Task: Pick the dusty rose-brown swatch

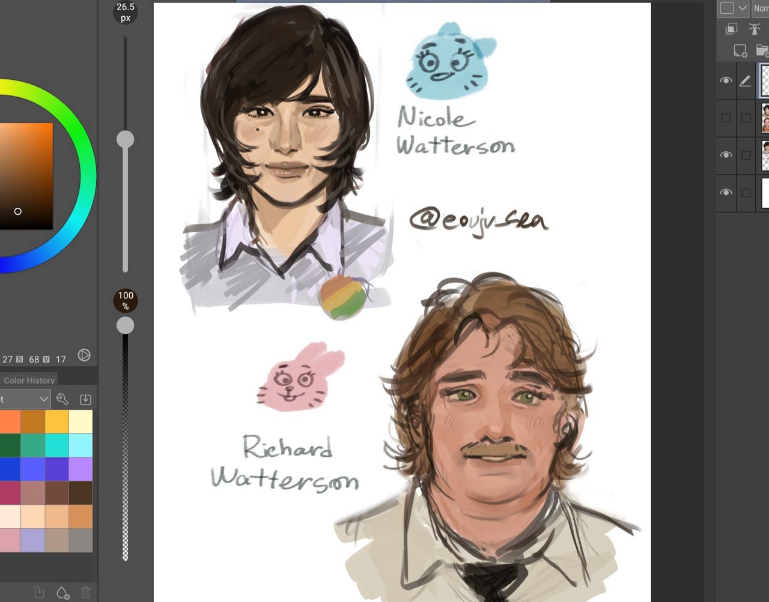Action: click(x=32, y=493)
